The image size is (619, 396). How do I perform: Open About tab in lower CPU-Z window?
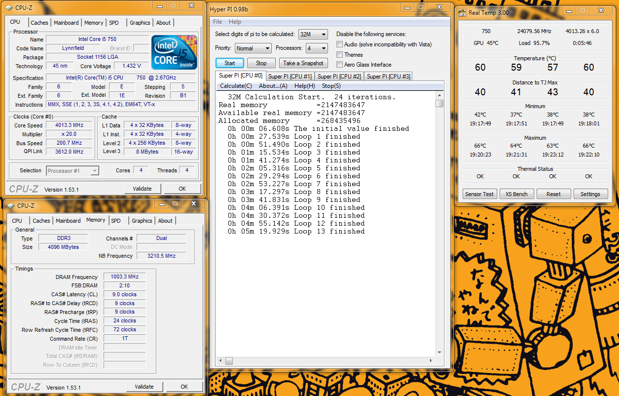point(165,221)
